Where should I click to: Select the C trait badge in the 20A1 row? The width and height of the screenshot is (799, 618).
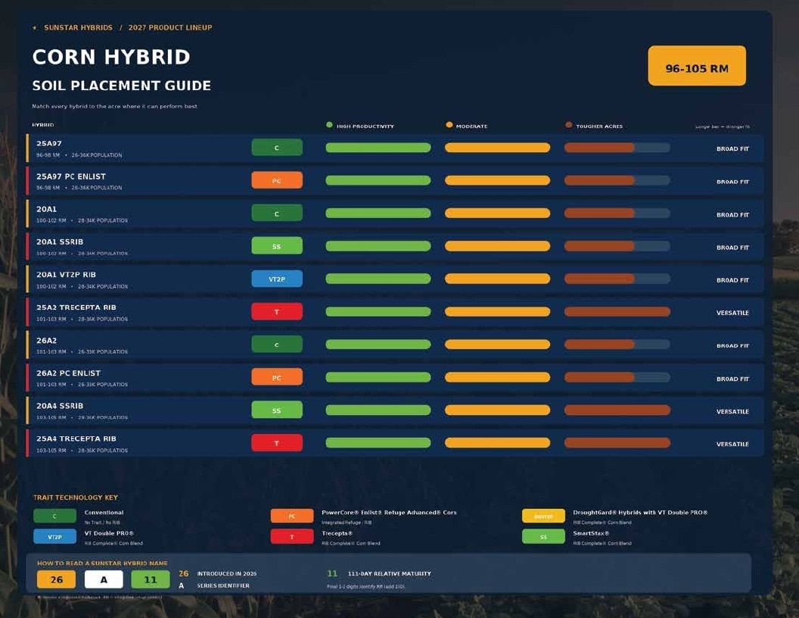[x=277, y=213]
